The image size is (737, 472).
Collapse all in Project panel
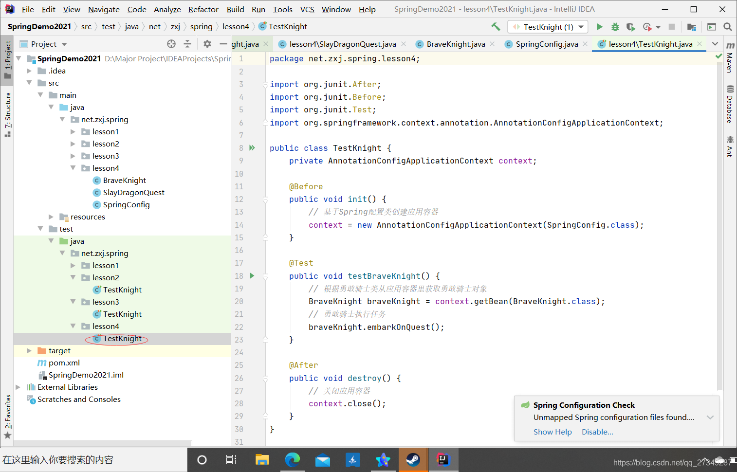[187, 44]
